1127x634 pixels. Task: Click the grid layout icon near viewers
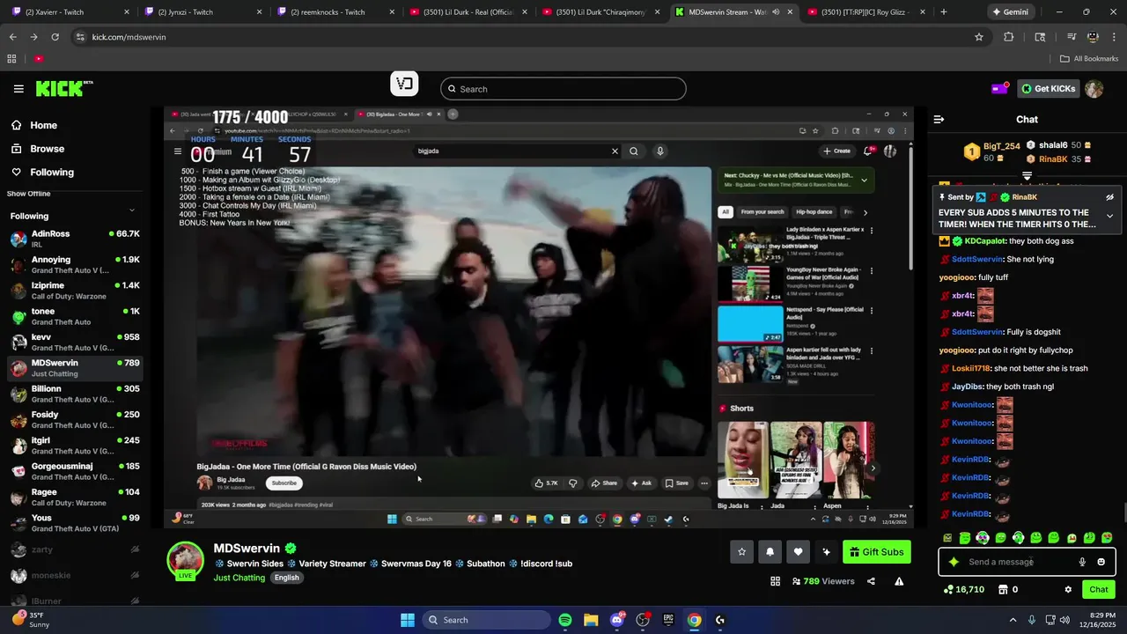pos(775,581)
